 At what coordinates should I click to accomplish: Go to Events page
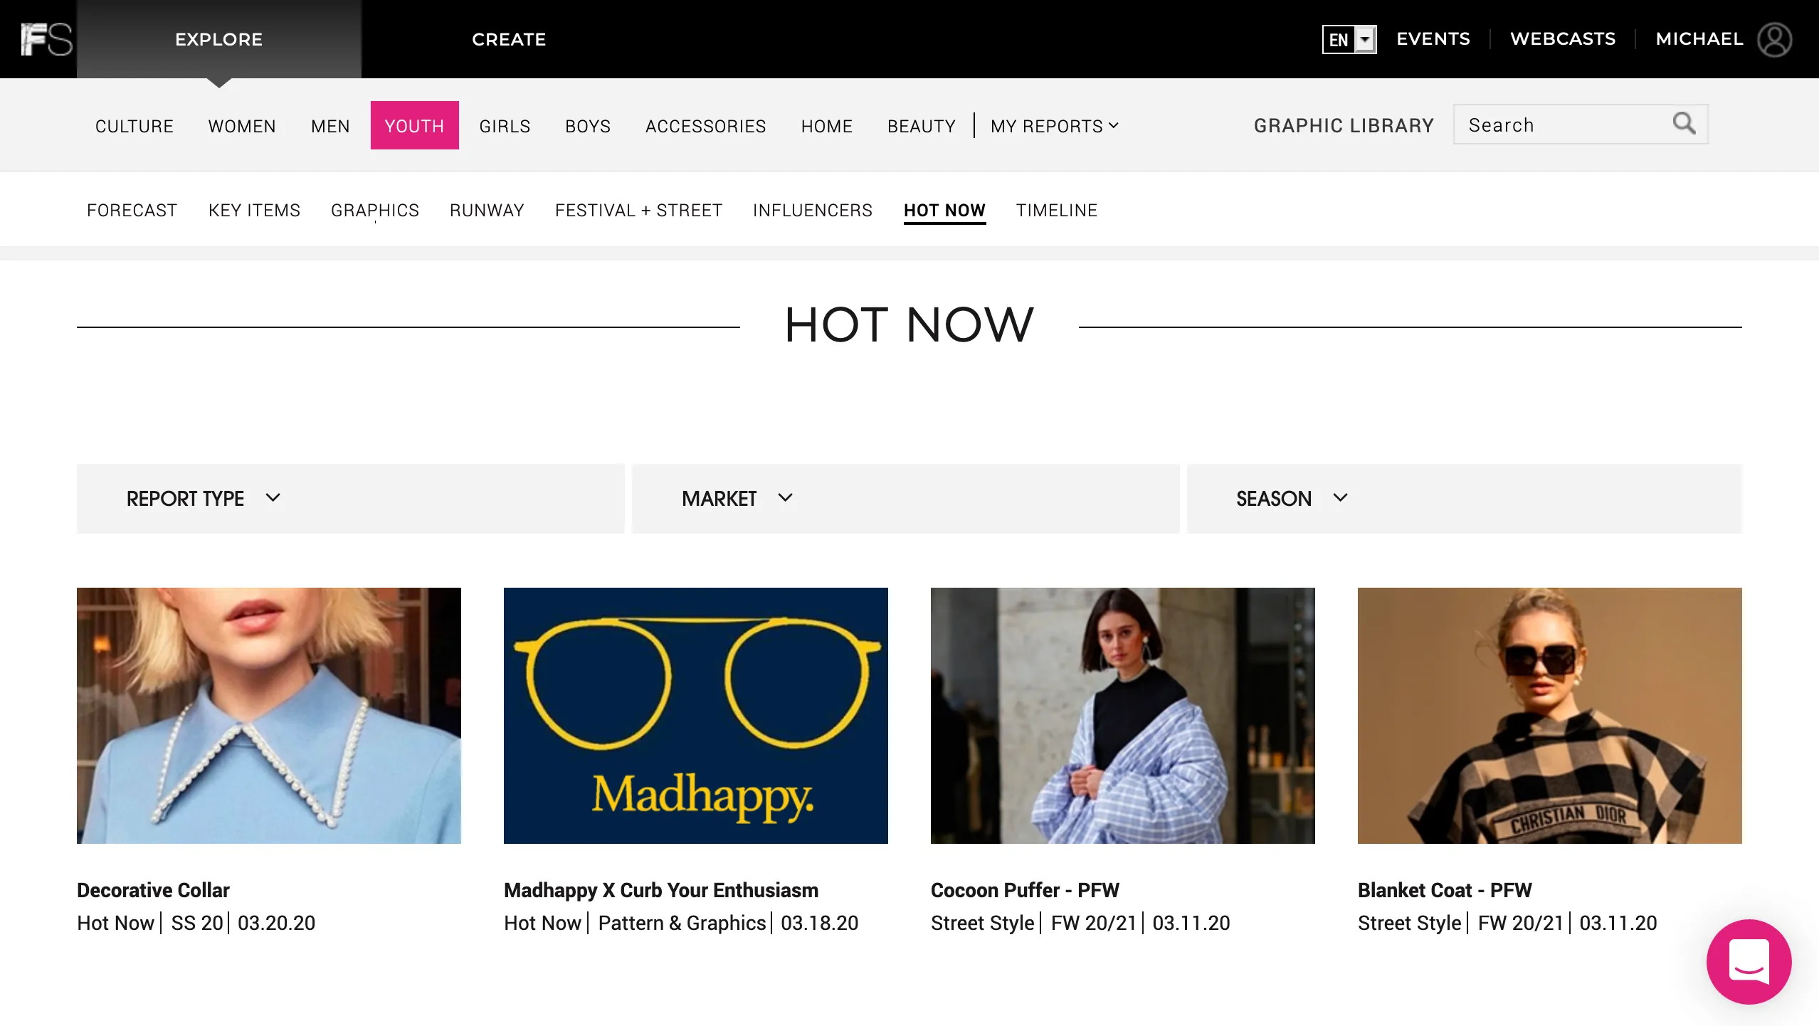coord(1433,39)
